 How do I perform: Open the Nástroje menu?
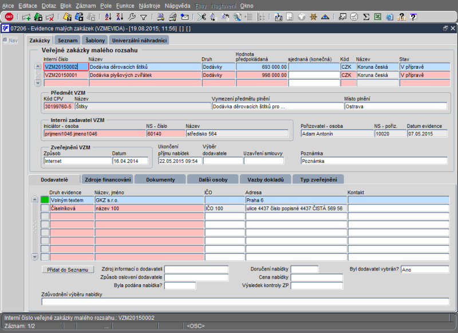149,5
